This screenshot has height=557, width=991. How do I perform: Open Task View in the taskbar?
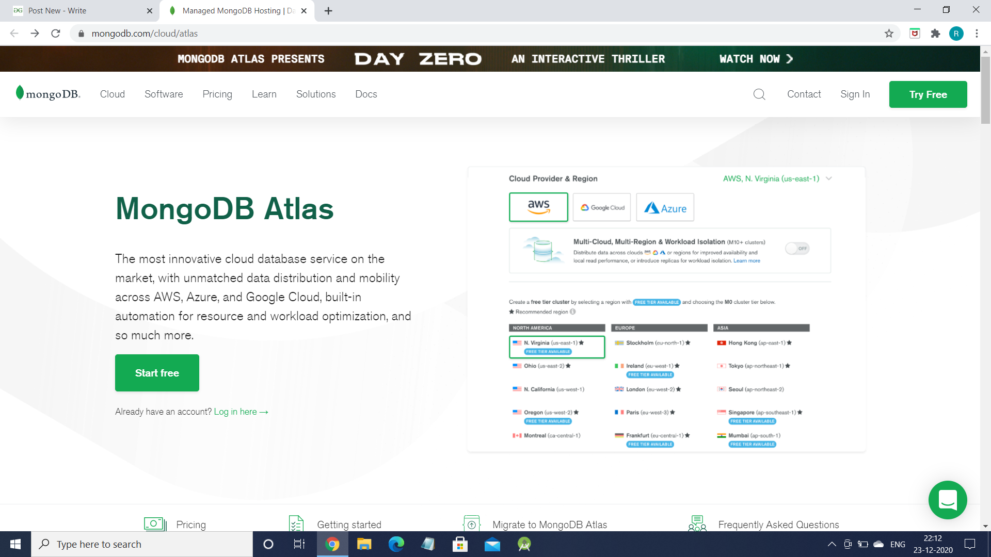pos(299,544)
